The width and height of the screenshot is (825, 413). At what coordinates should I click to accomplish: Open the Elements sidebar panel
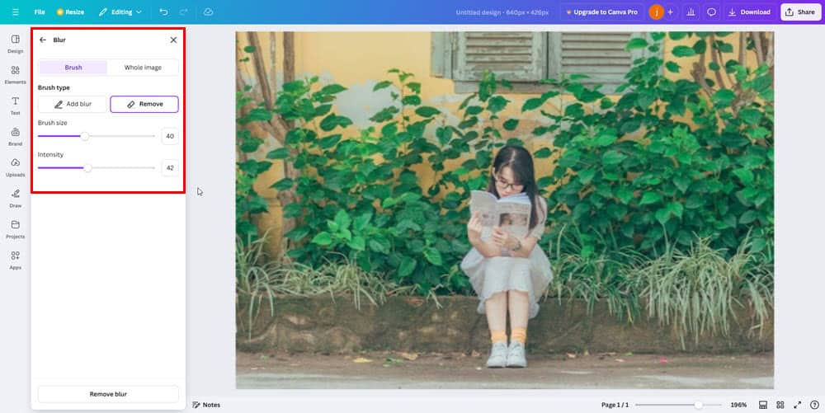[x=15, y=75]
